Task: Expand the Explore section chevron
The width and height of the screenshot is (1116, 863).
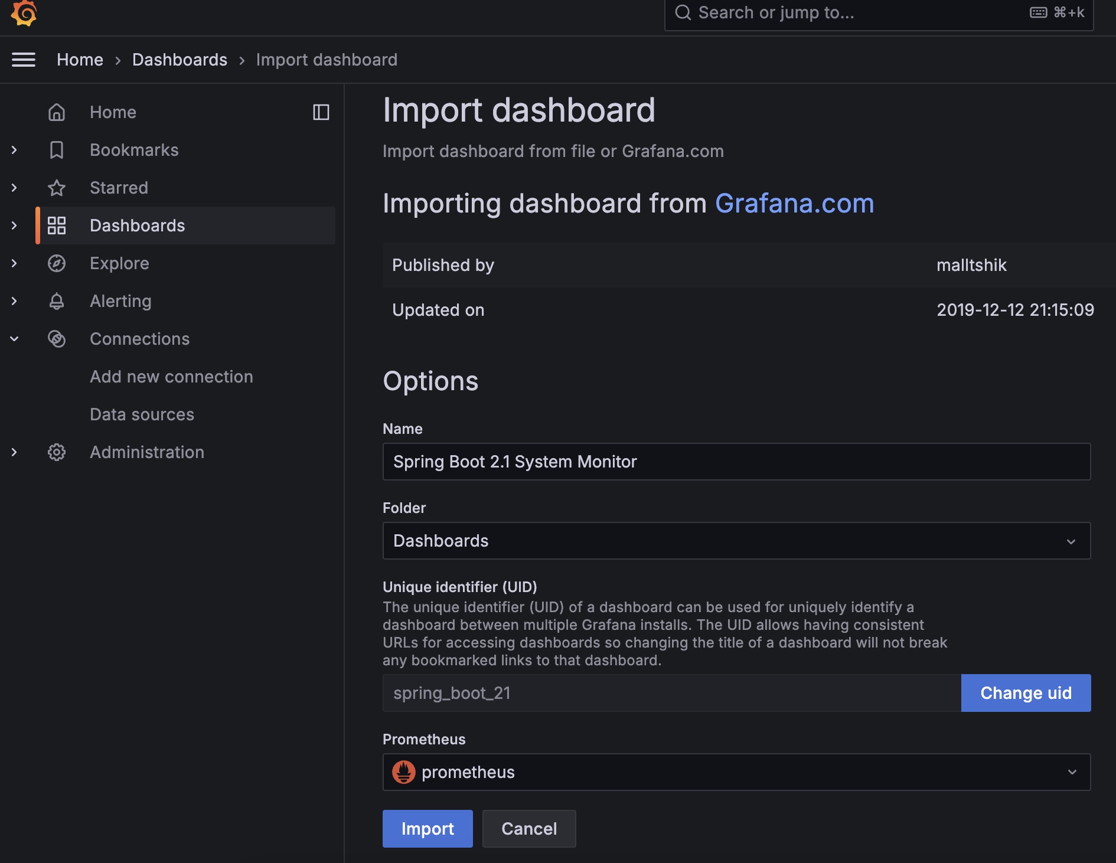Action: coord(14,263)
